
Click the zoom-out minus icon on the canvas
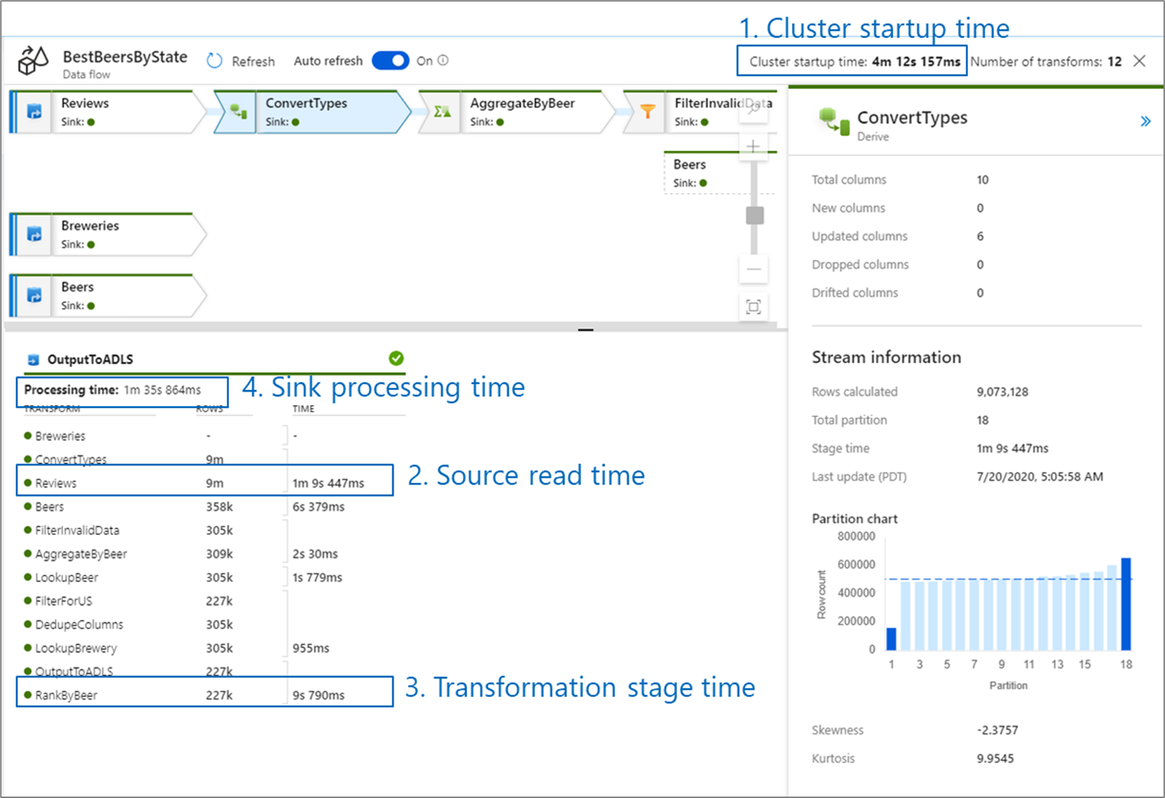pos(754,269)
